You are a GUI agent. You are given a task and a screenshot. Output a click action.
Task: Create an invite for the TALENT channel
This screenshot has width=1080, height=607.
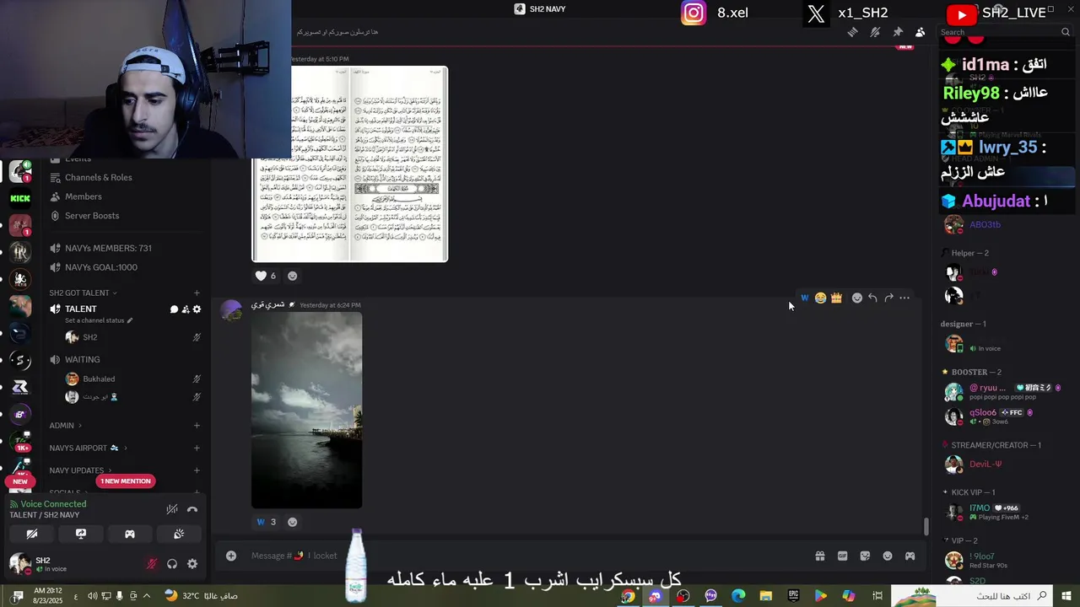click(x=186, y=309)
